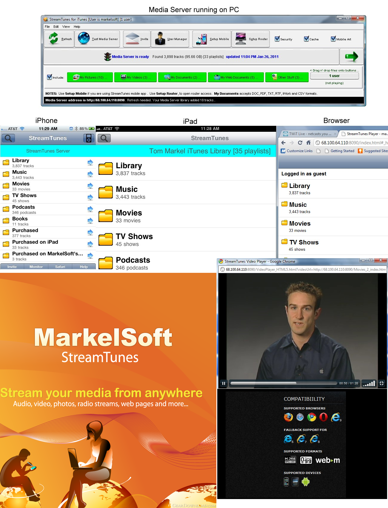Click the Media Server is ready link
The width and height of the screenshot is (388, 508).
click(130, 56)
